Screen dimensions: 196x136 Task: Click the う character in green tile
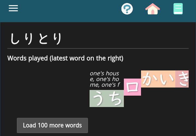coord(98,99)
